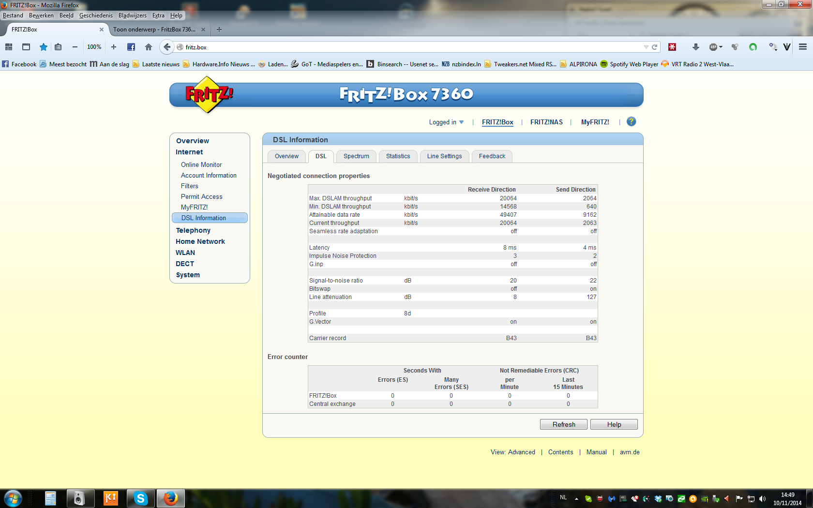Click the Firefox home button

(149, 47)
